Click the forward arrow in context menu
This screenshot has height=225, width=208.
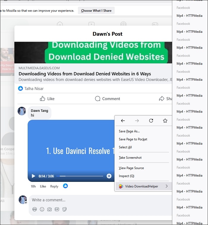coord(137,121)
